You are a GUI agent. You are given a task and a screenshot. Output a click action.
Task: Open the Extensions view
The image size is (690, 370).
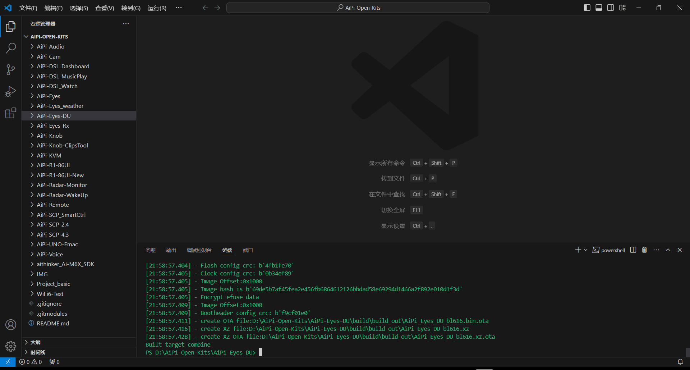click(x=11, y=113)
